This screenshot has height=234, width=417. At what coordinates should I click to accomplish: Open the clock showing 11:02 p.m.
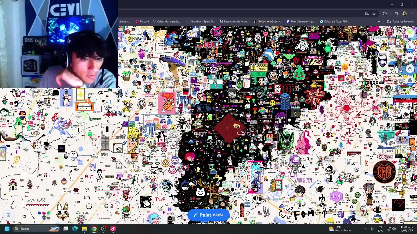[407, 229]
